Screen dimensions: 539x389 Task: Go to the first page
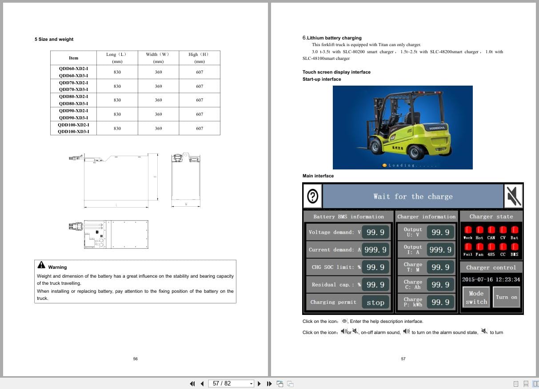[x=192, y=384]
